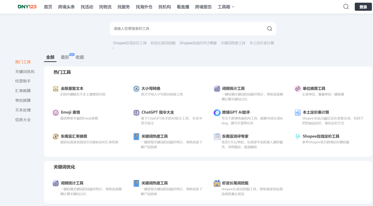Select the 大小写转换 conversion icon
This screenshot has height=206, width=373.
click(x=136, y=88)
